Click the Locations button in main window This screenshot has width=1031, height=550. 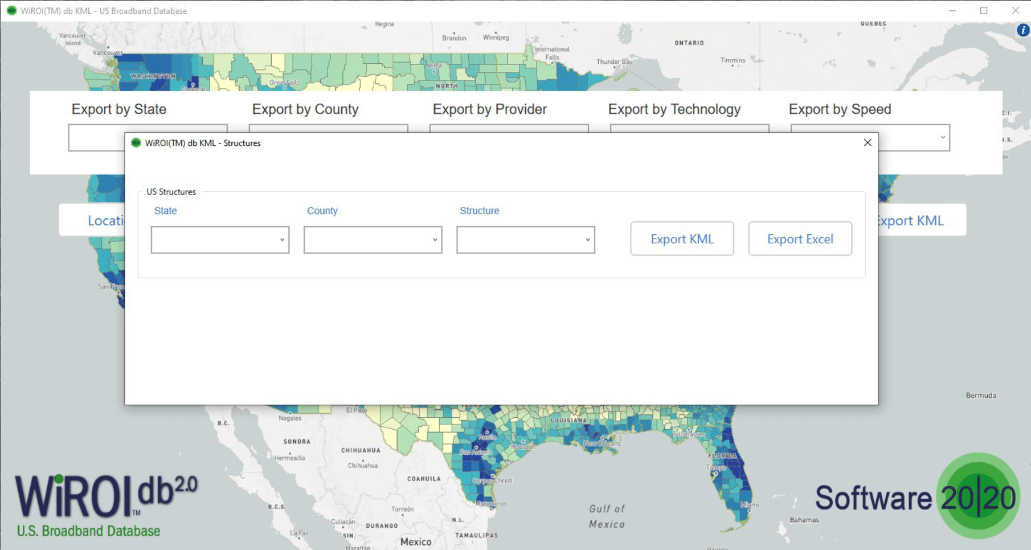[x=92, y=220]
